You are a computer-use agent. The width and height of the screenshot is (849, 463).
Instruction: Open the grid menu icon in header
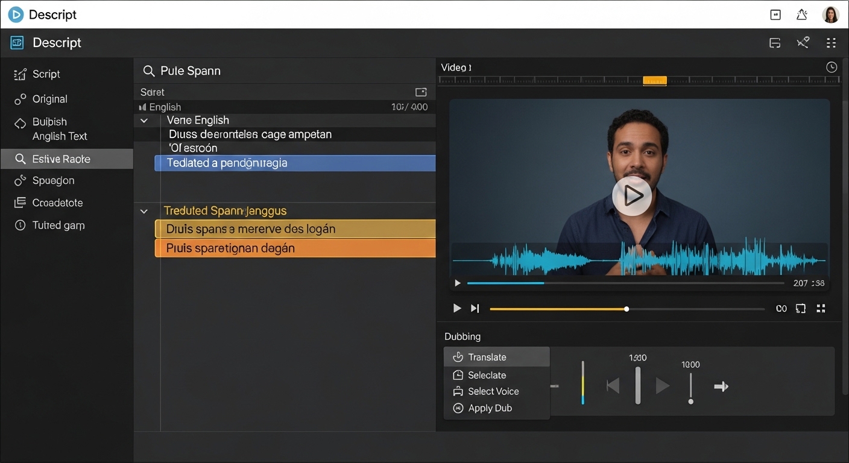tap(831, 43)
